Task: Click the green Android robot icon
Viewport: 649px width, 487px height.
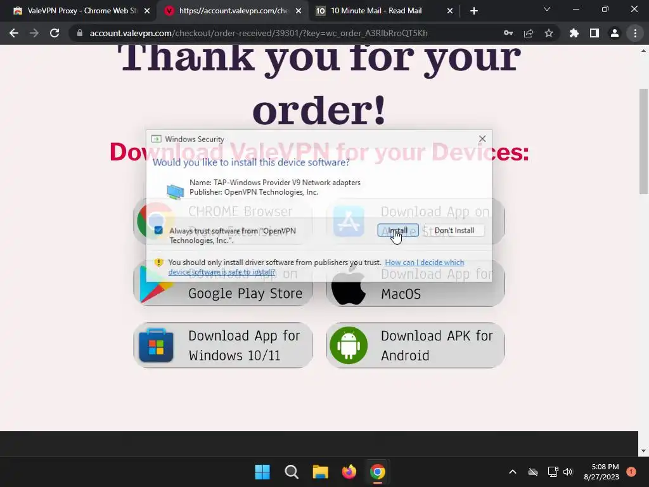Action: point(349,346)
